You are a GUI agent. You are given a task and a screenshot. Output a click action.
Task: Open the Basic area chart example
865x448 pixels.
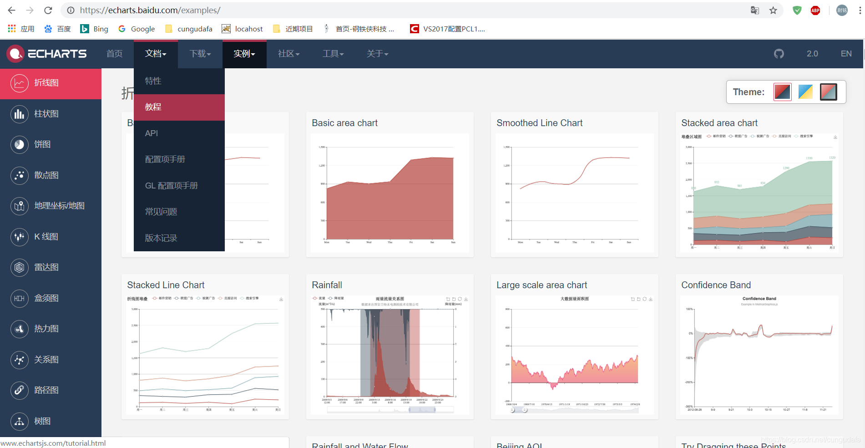[x=390, y=185]
